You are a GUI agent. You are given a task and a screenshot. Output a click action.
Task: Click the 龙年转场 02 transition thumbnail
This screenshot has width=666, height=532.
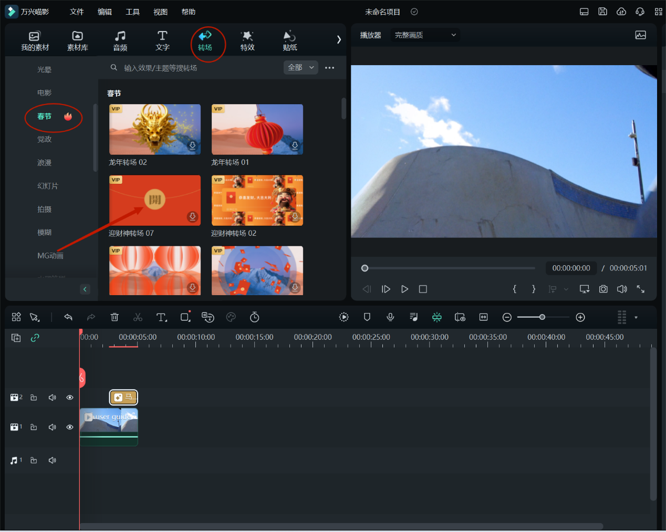pyautogui.click(x=154, y=129)
